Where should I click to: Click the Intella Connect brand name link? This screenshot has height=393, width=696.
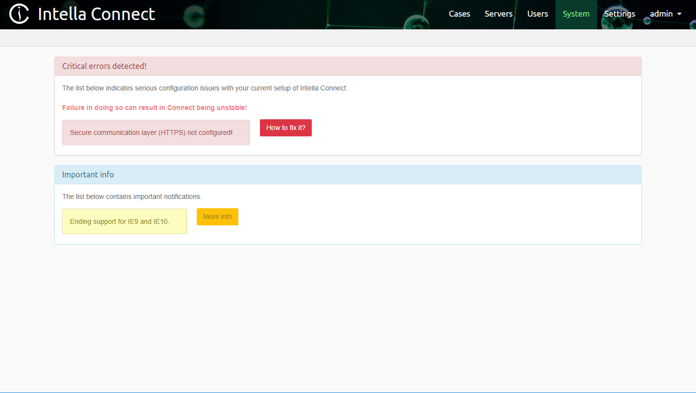[x=96, y=14]
